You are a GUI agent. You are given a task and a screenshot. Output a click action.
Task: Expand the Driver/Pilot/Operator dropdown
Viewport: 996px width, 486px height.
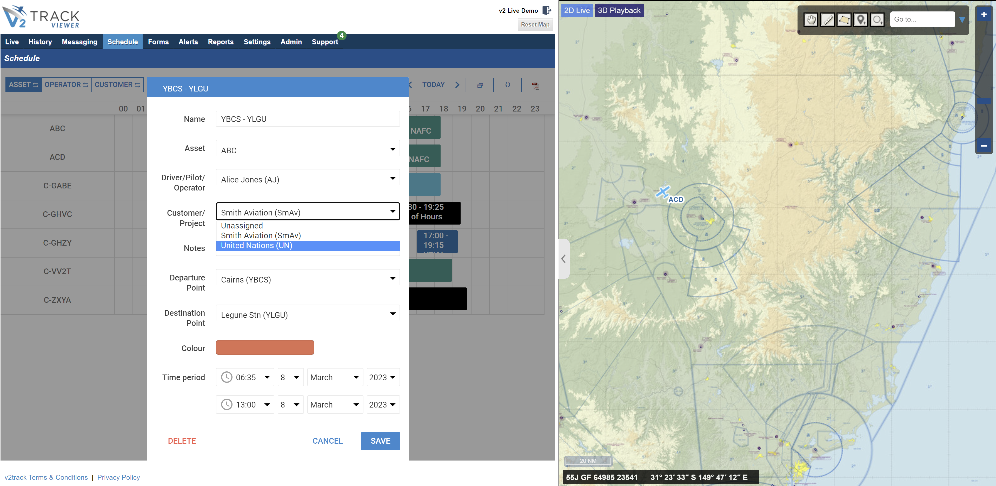pos(307,179)
